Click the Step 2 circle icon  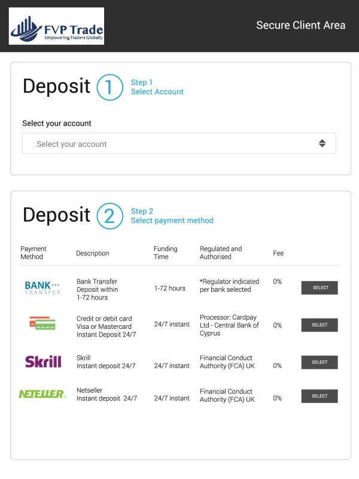109,216
